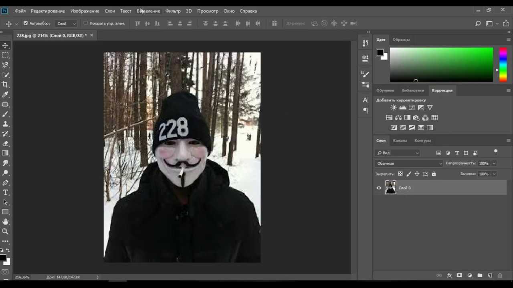Toggle lock image pixels brush icon

(409, 174)
